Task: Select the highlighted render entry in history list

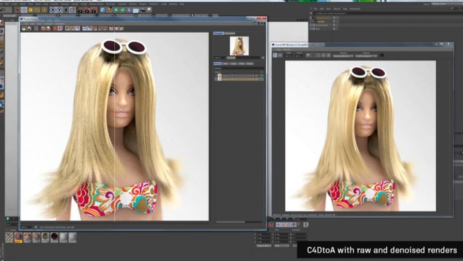Action: tap(238, 79)
